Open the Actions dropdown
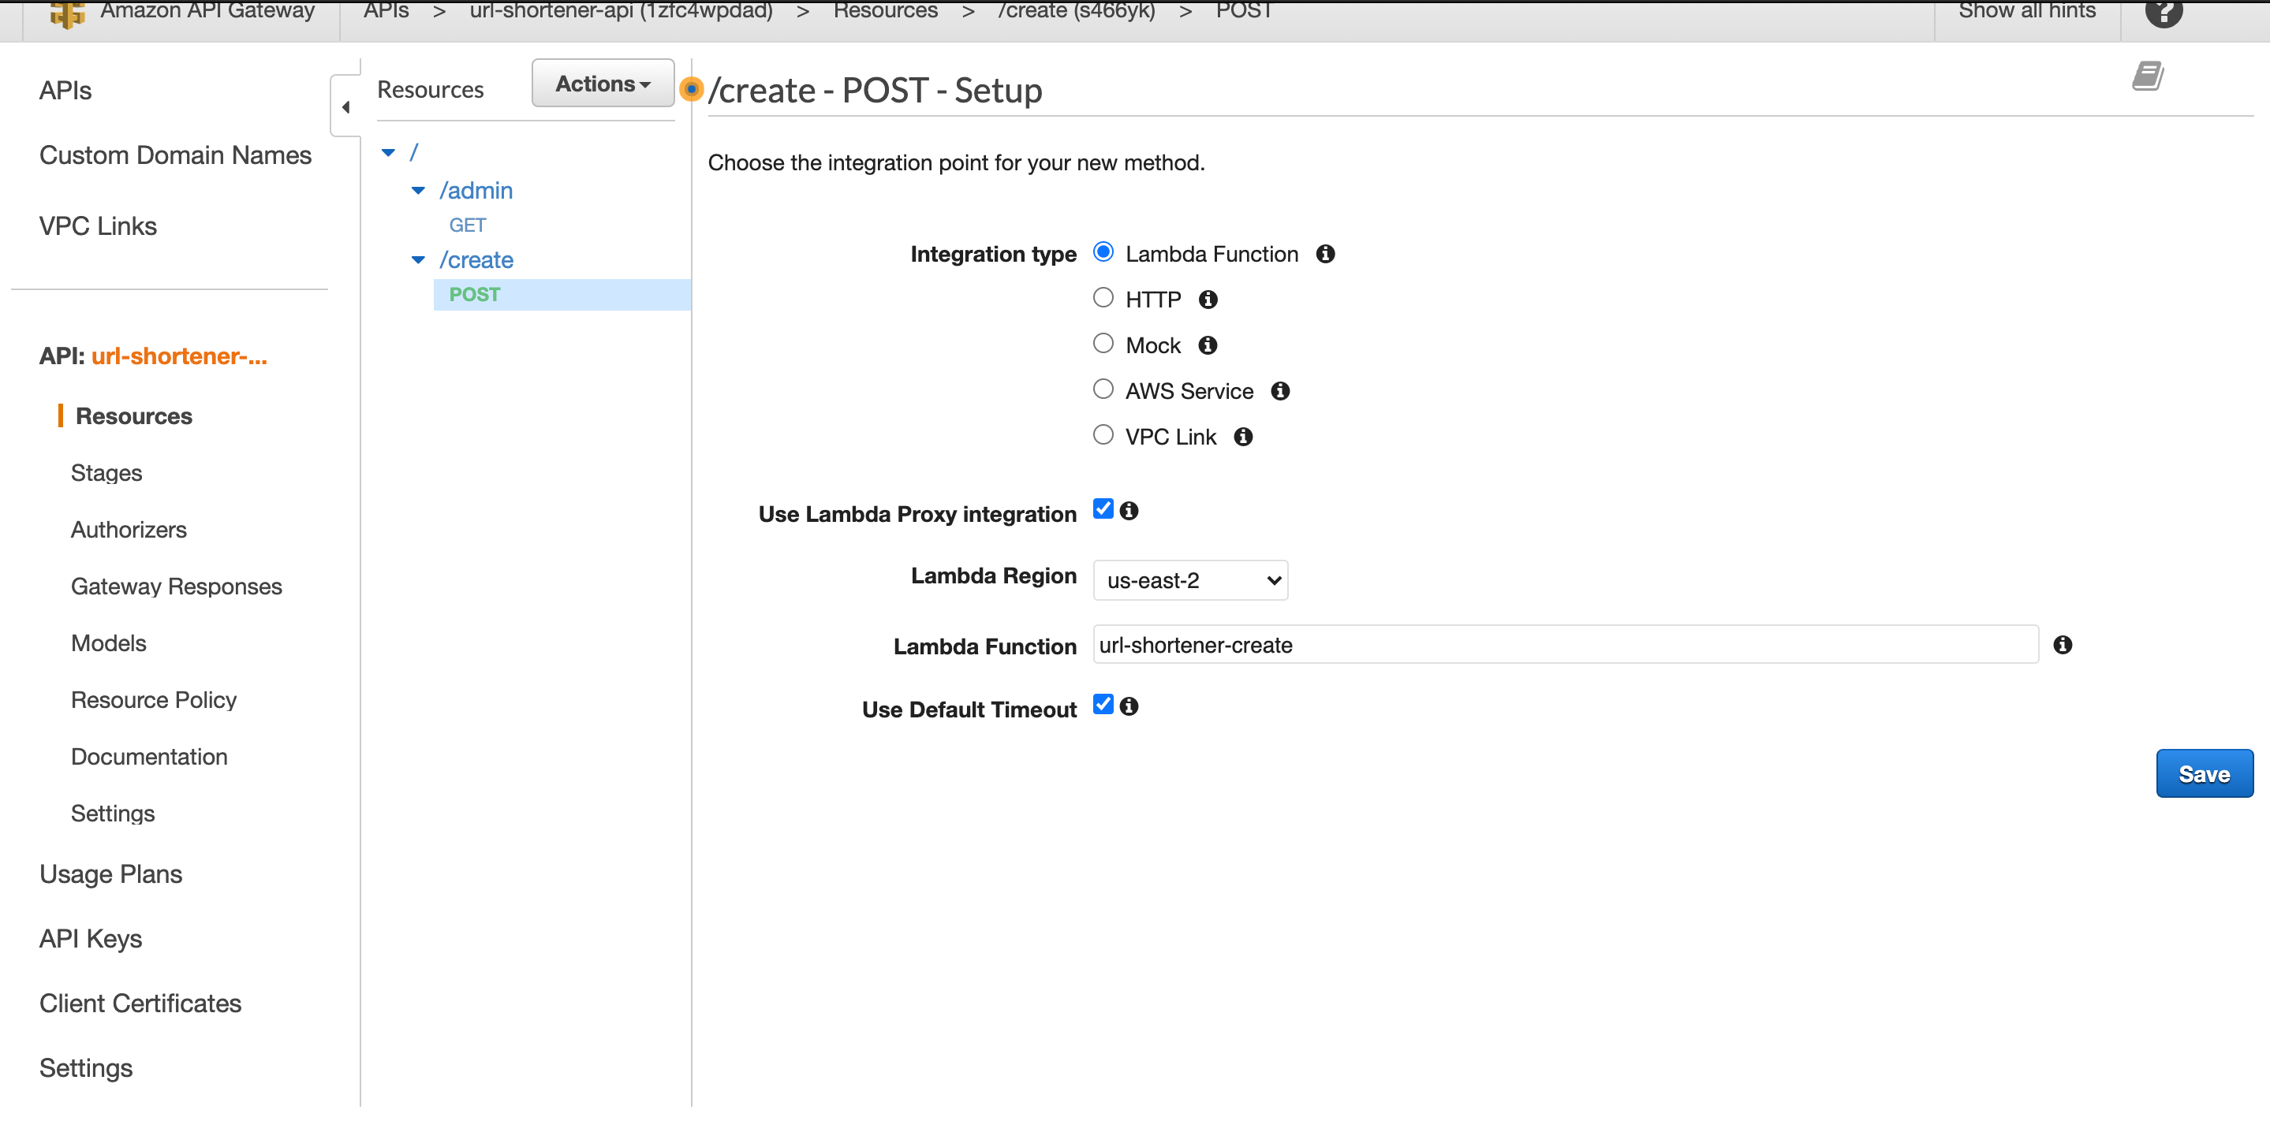Screen dimensions: 2270x1121 [x=602, y=83]
